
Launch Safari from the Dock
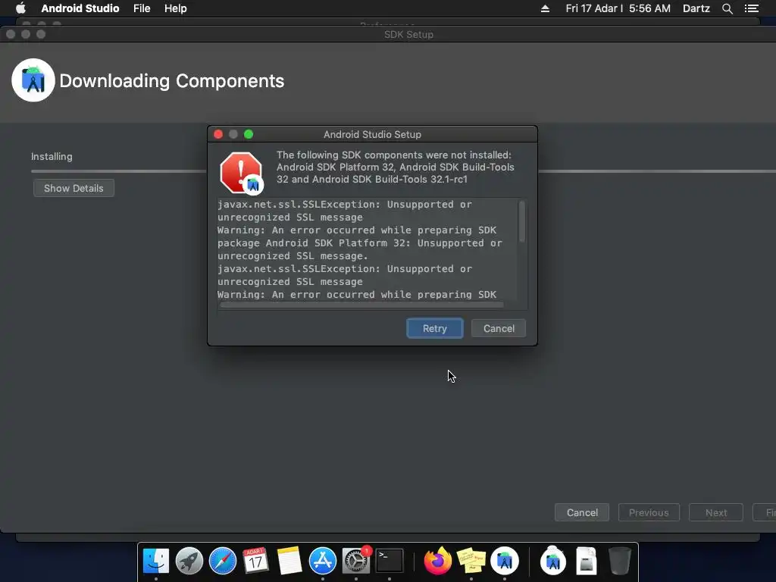223,561
